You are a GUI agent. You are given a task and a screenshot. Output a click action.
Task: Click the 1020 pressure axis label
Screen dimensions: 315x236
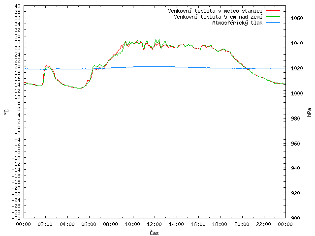click(x=297, y=68)
